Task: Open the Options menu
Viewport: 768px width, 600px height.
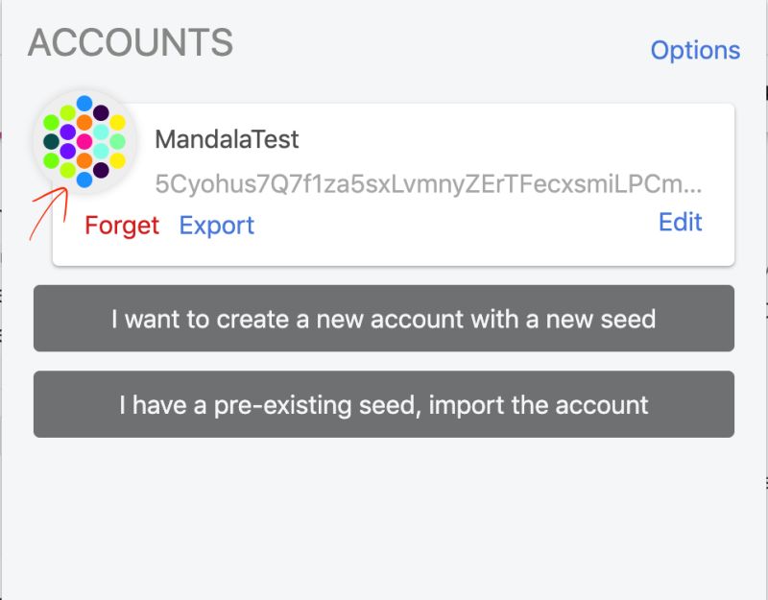Action: click(695, 50)
